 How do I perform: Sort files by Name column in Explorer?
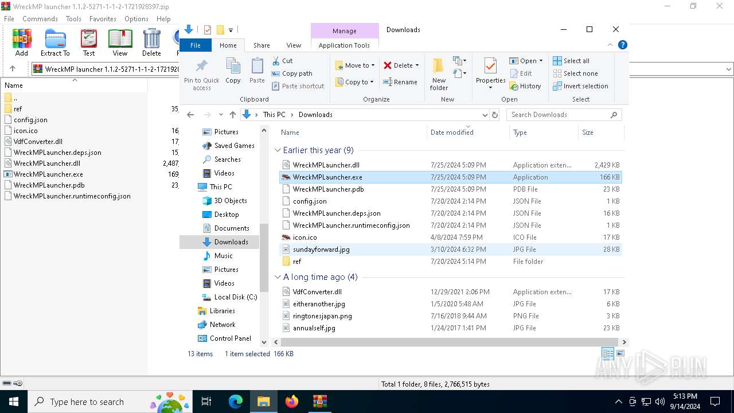352,133
